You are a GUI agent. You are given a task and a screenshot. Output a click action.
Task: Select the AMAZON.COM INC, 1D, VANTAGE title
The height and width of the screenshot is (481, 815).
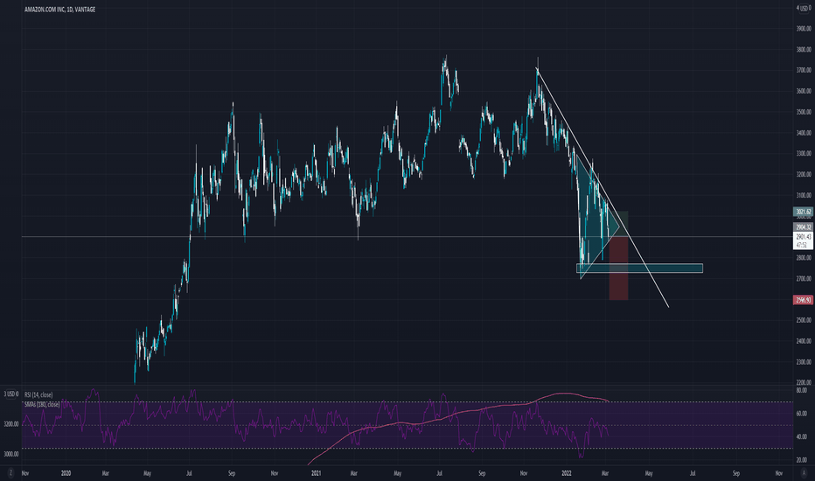pyautogui.click(x=59, y=10)
